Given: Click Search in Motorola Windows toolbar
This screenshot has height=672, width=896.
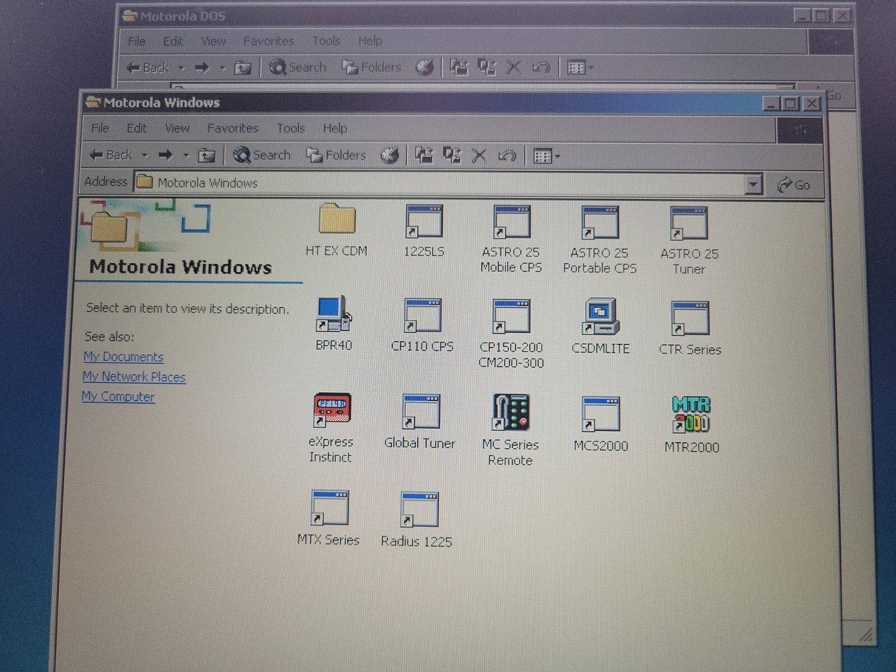Looking at the screenshot, I should coord(262,155).
